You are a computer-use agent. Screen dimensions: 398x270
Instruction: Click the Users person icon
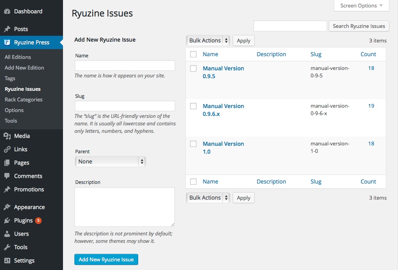[x=7, y=234]
